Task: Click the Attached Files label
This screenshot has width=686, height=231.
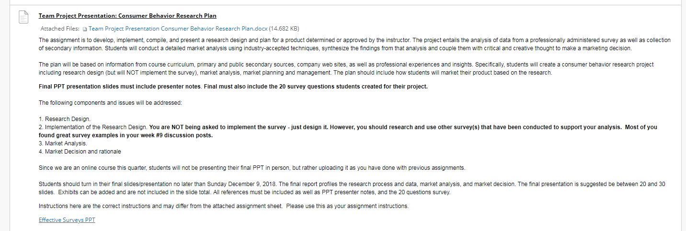Action: (60, 29)
